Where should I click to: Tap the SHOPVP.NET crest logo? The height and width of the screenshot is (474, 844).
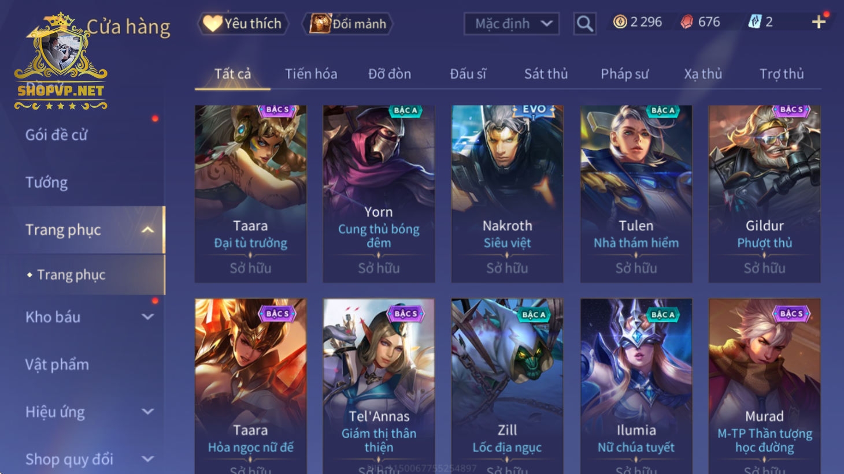[61, 62]
